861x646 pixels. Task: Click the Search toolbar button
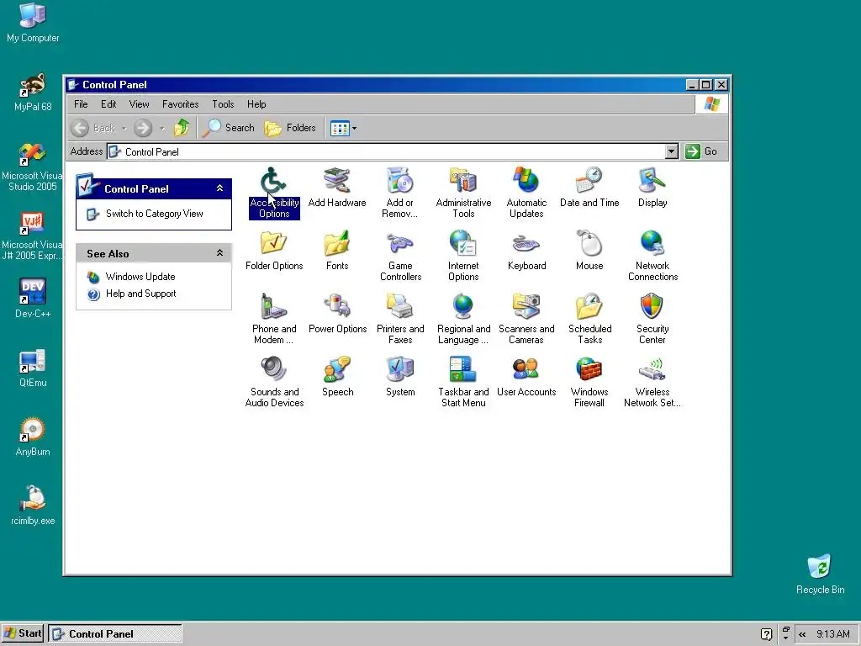[229, 128]
